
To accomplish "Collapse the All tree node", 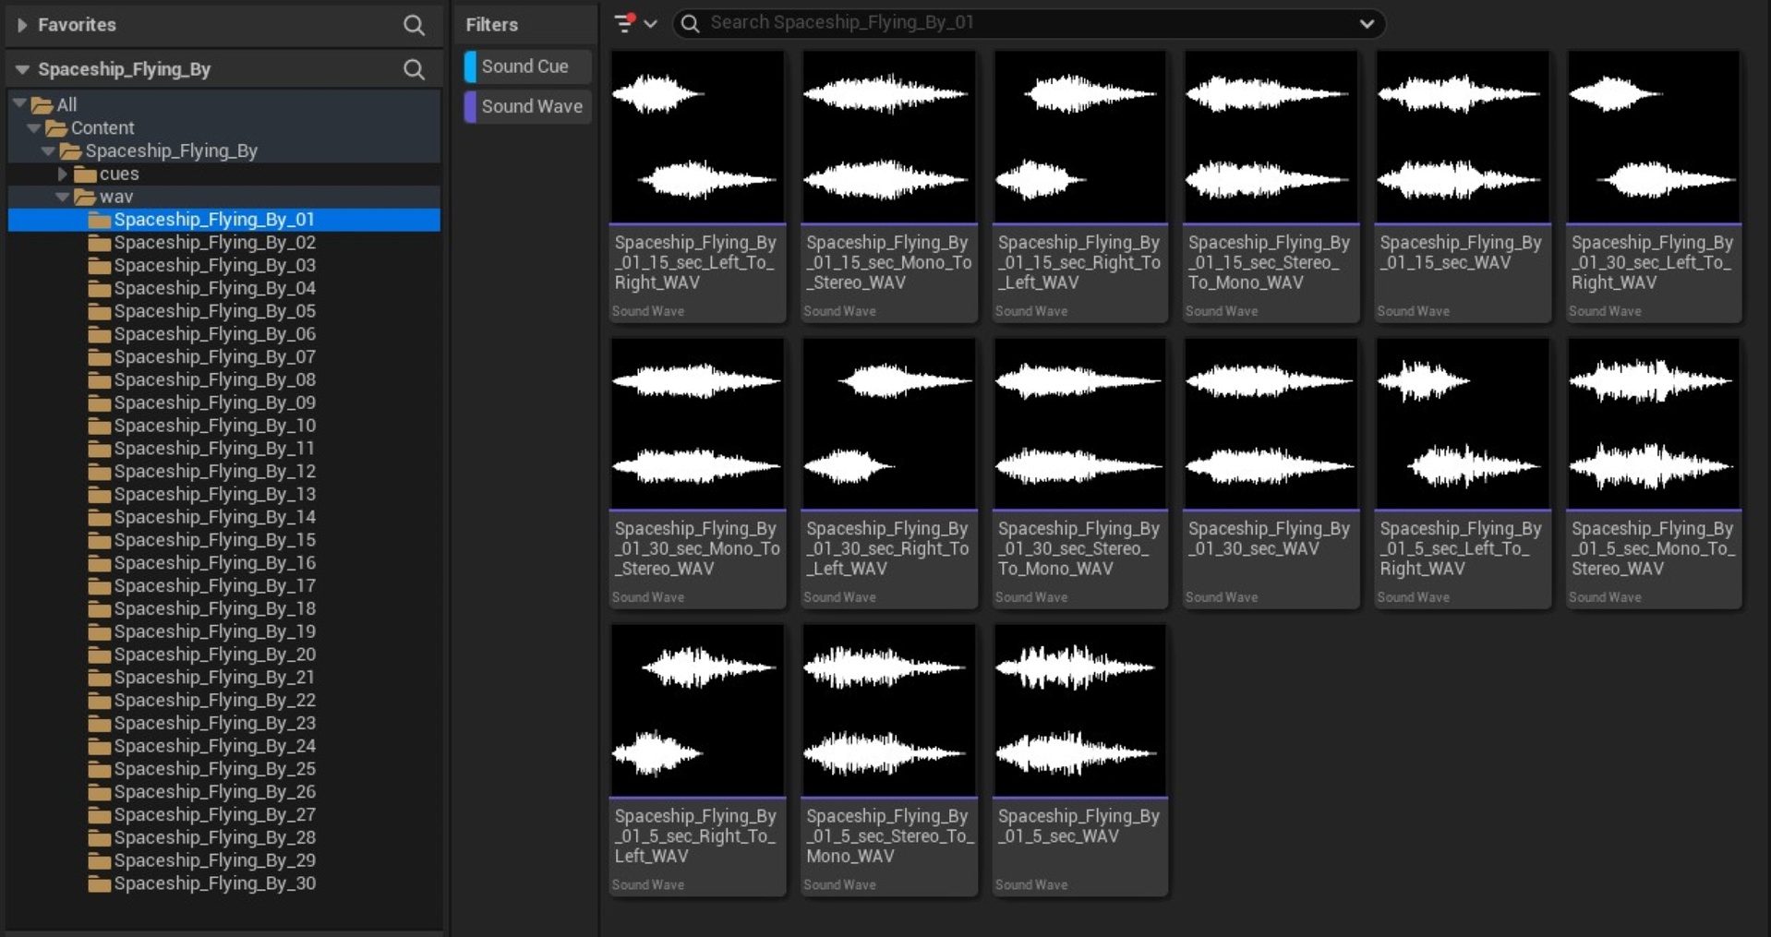I will (x=19, y=104).
